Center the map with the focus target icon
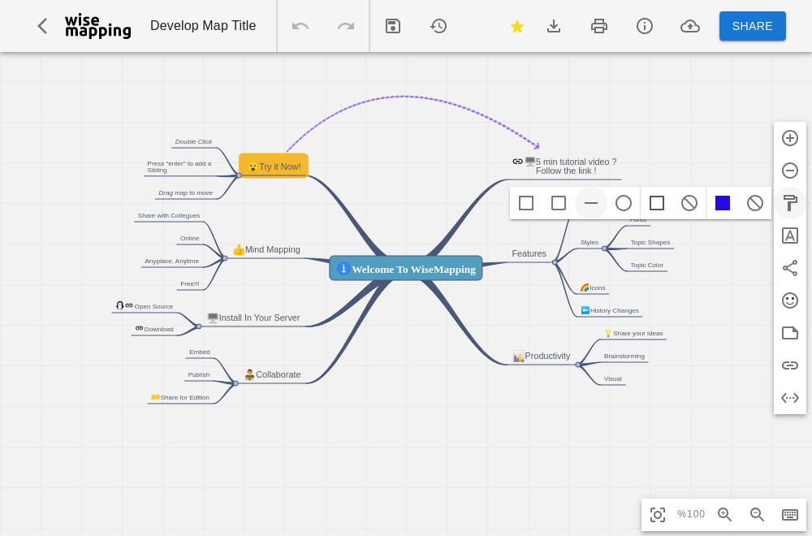Viewport: 812px width, 536px height. 658,515
